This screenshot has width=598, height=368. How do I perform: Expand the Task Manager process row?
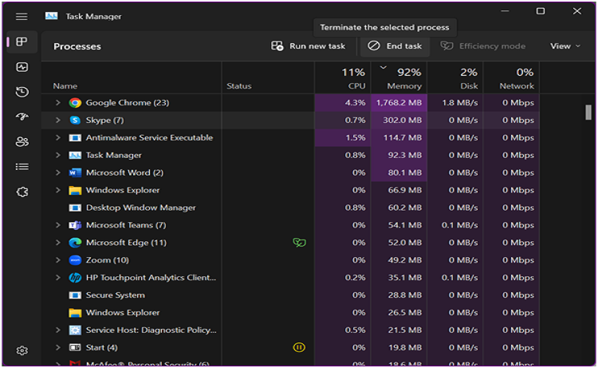click(57, 155)
